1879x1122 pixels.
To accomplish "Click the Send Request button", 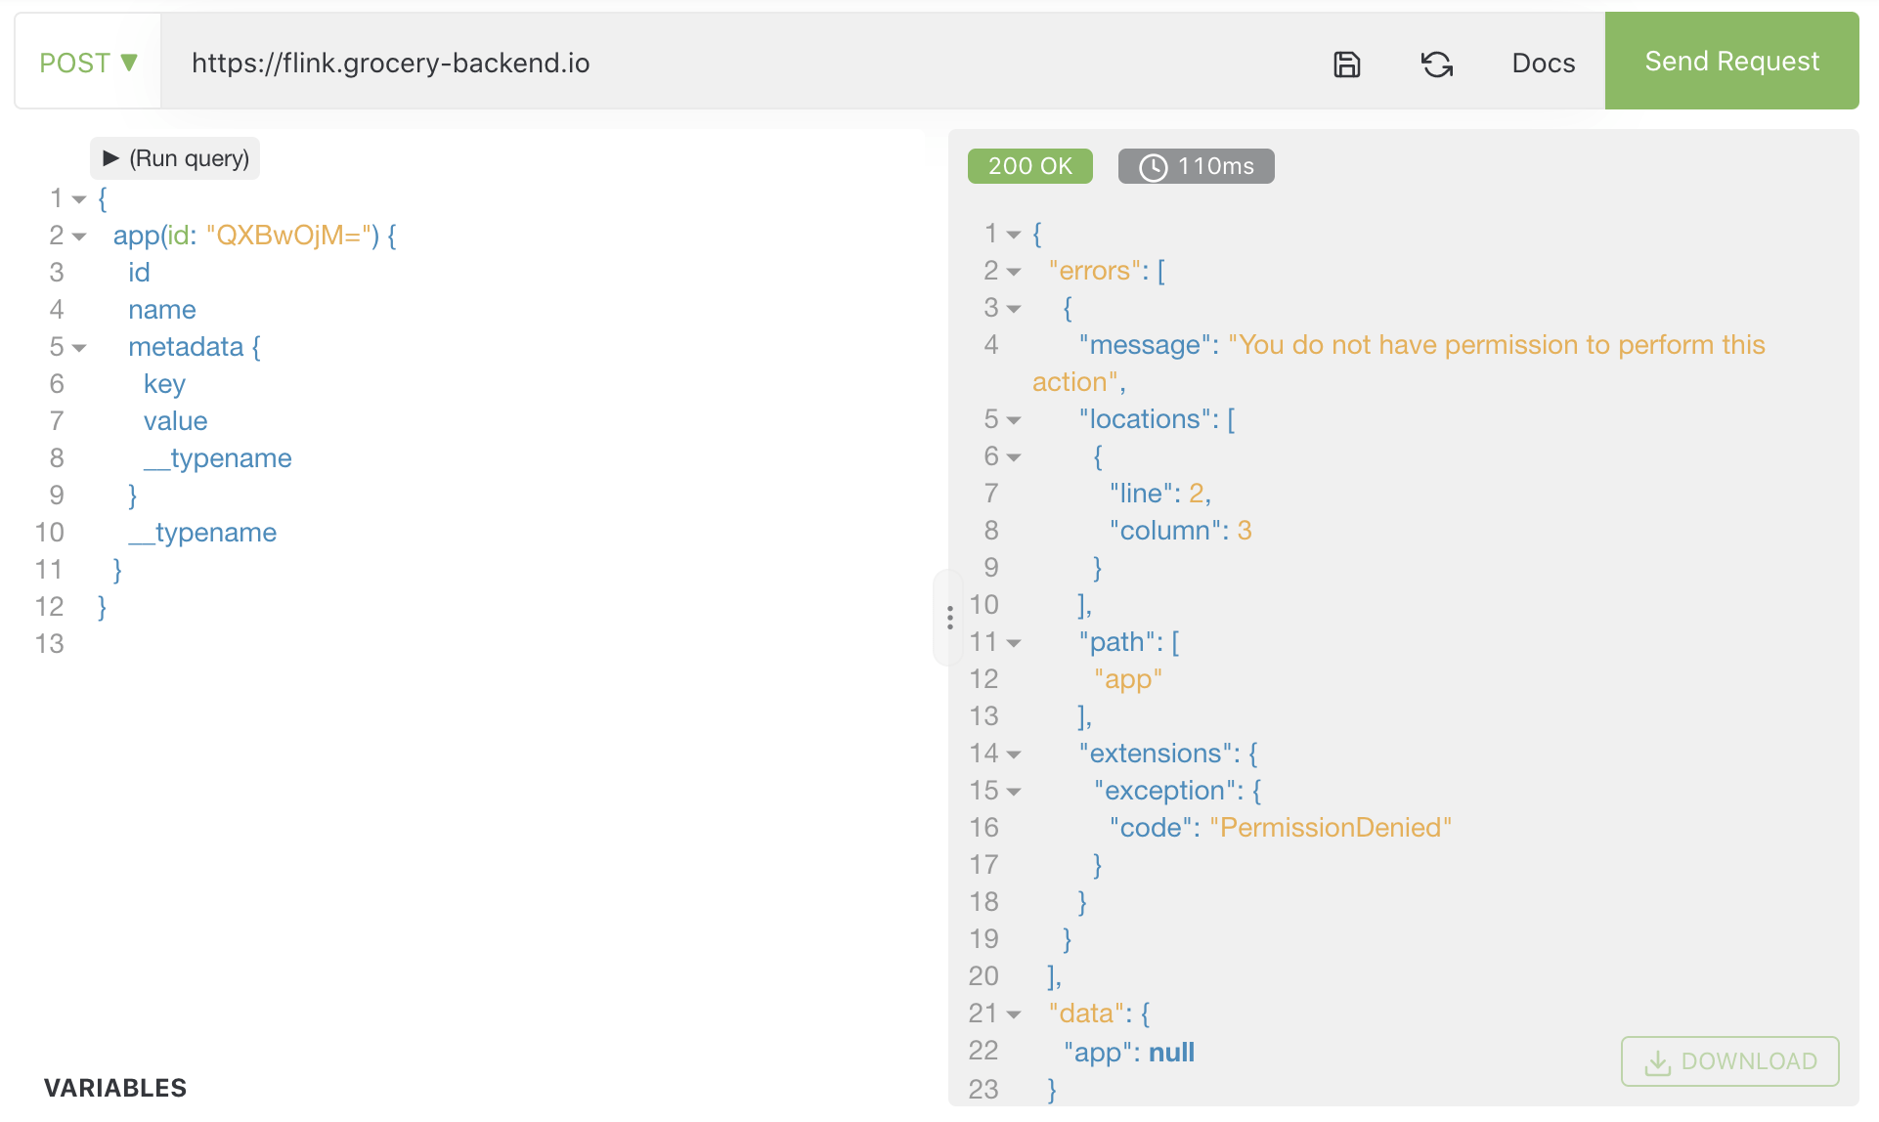I will coord(1731,61).
